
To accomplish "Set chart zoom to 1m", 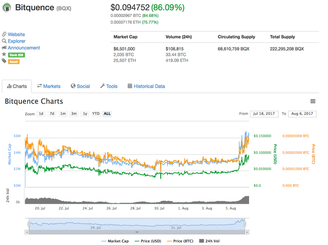I will [63, 114].
